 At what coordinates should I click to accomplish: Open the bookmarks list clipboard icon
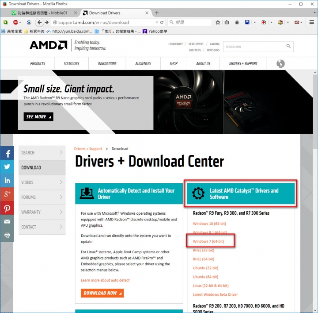tap(227, 22)
